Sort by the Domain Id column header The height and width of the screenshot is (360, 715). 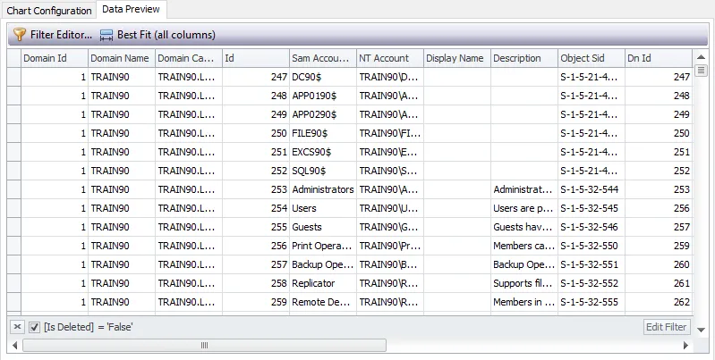55,58
